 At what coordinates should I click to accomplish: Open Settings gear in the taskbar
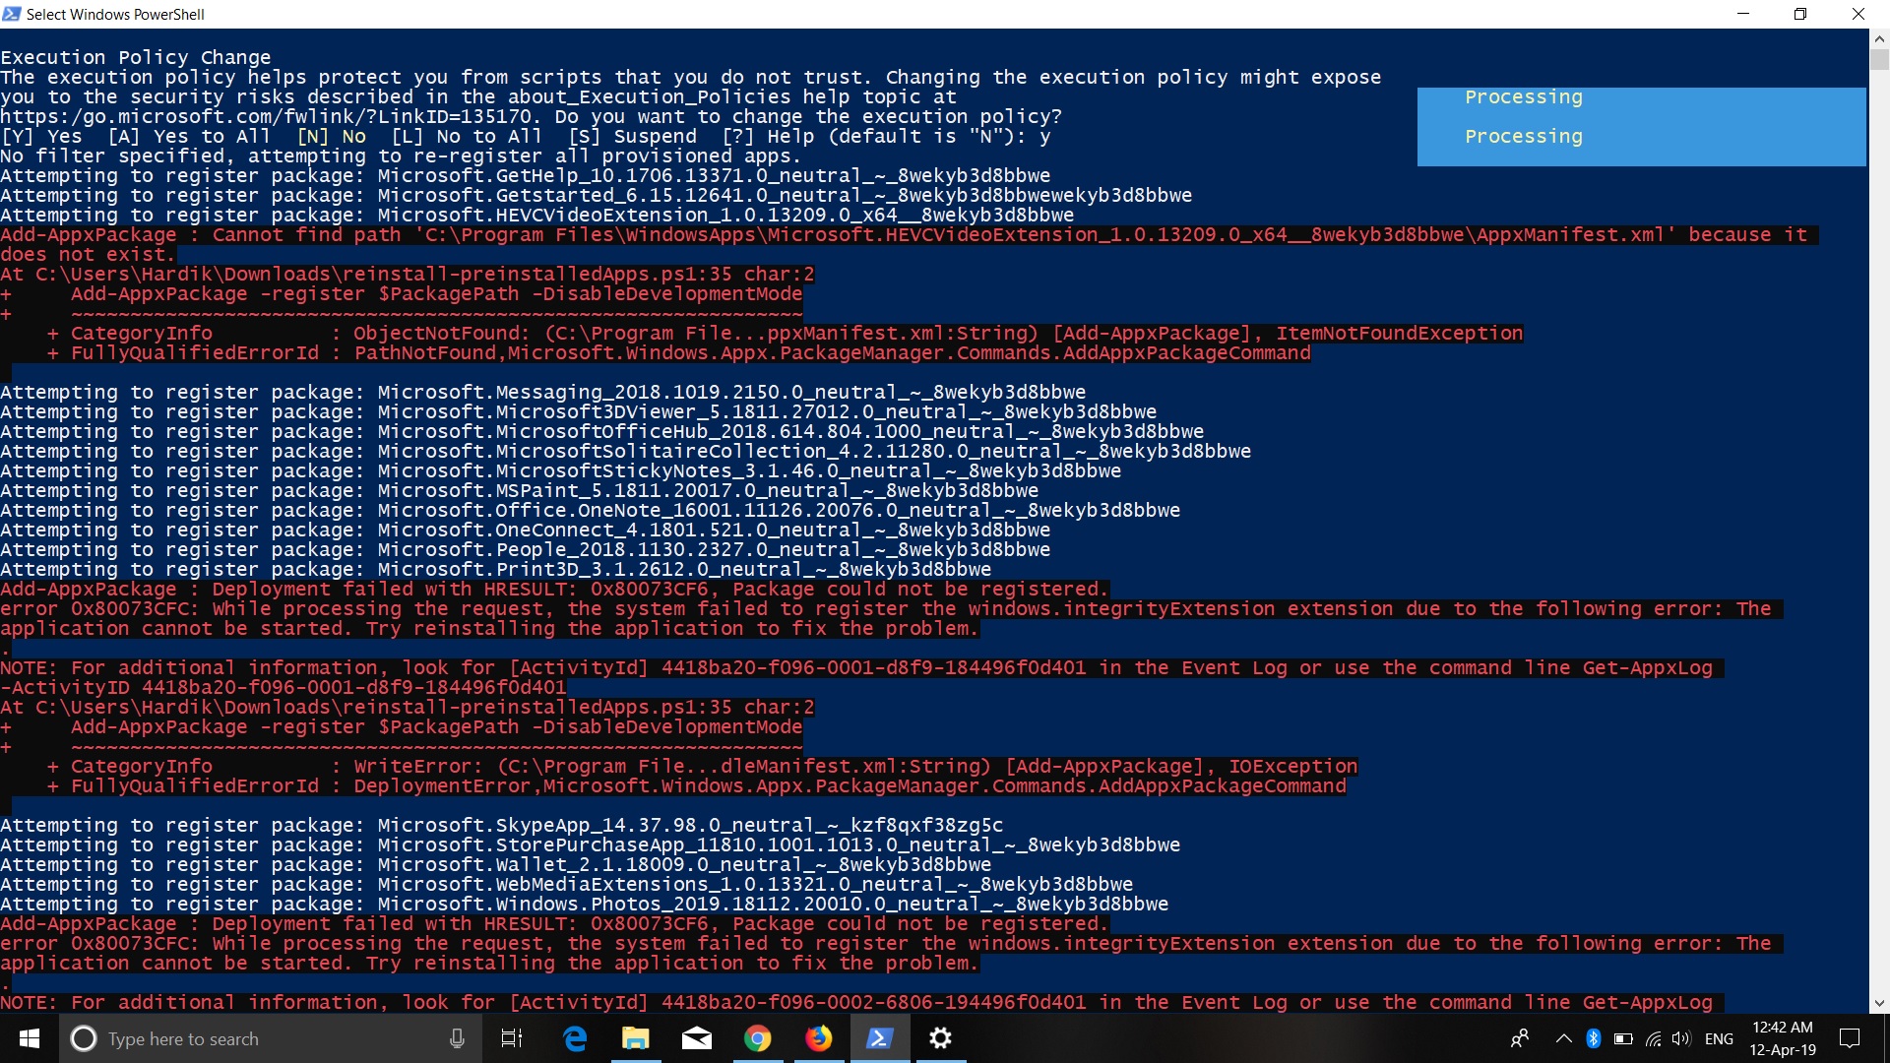[x=941, y=1038]
